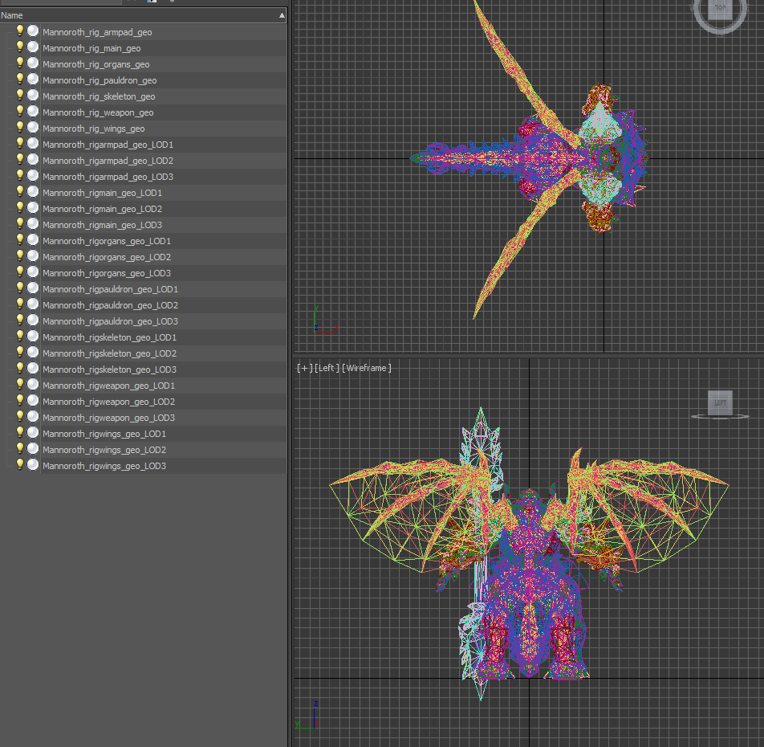The width and height of the screenshot is (764, 747).
Task: Hide Mannoroth_rigwings_geo_LOD3 with its lightbulb
Action: [x=20, y=466]
